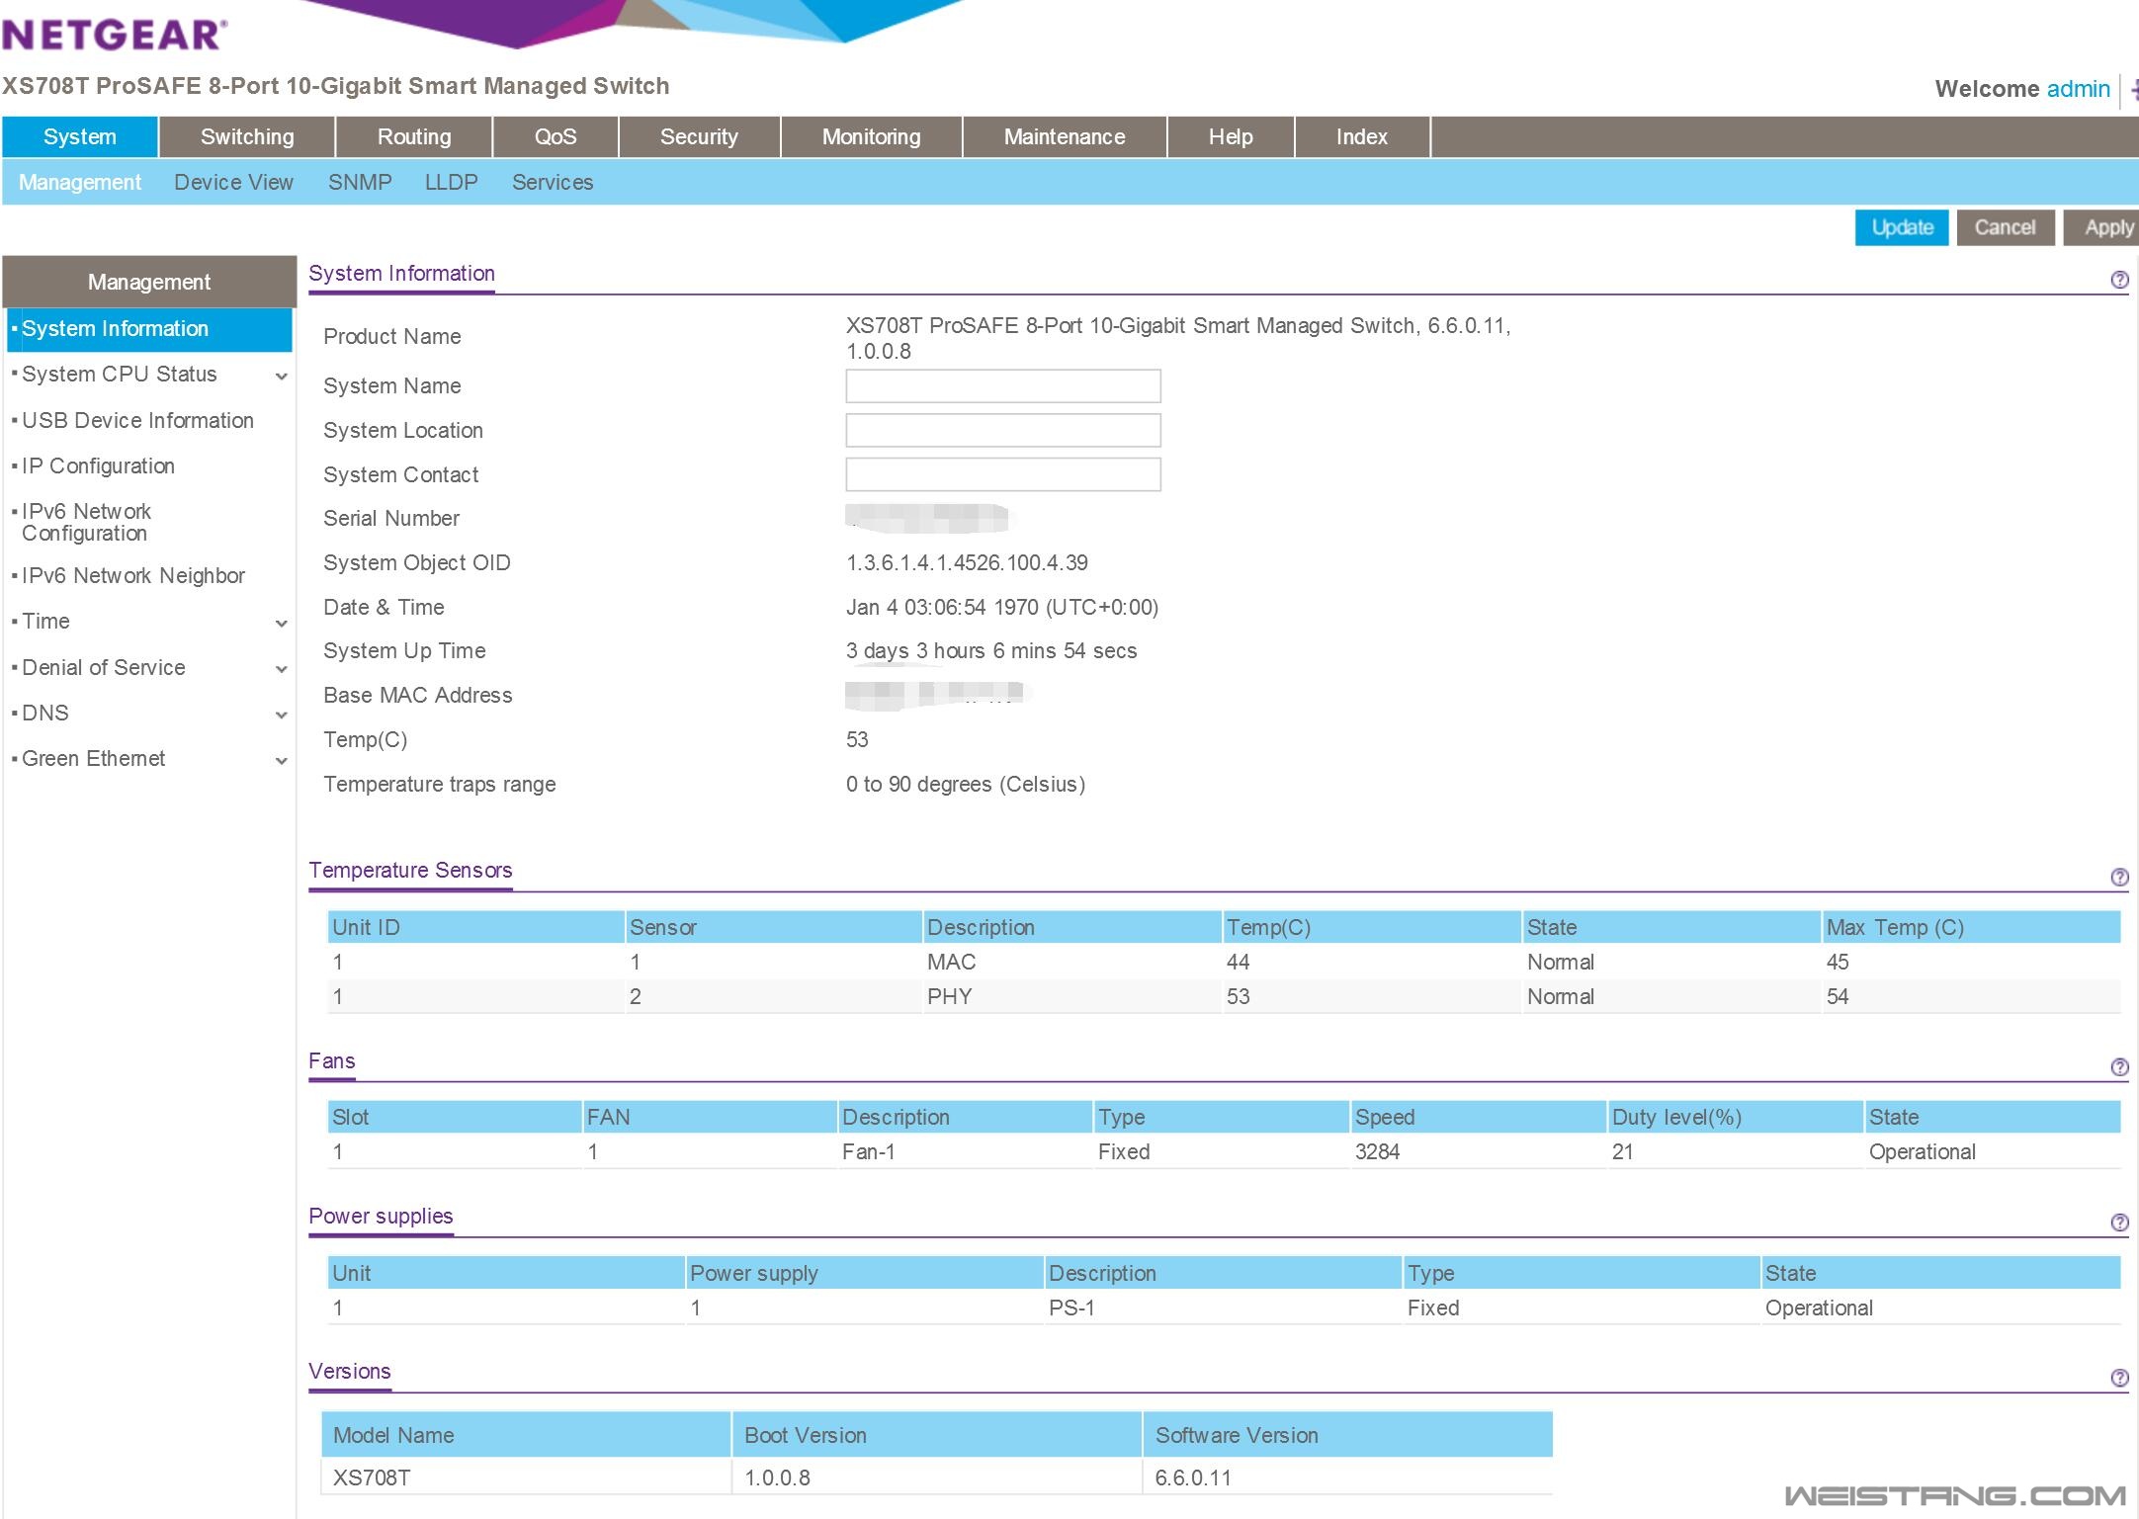Open IPv6 Network Configuration sidebar item
This screenshot has width=2139, height=1519.
pyautogui.click(x=86, y=522)
